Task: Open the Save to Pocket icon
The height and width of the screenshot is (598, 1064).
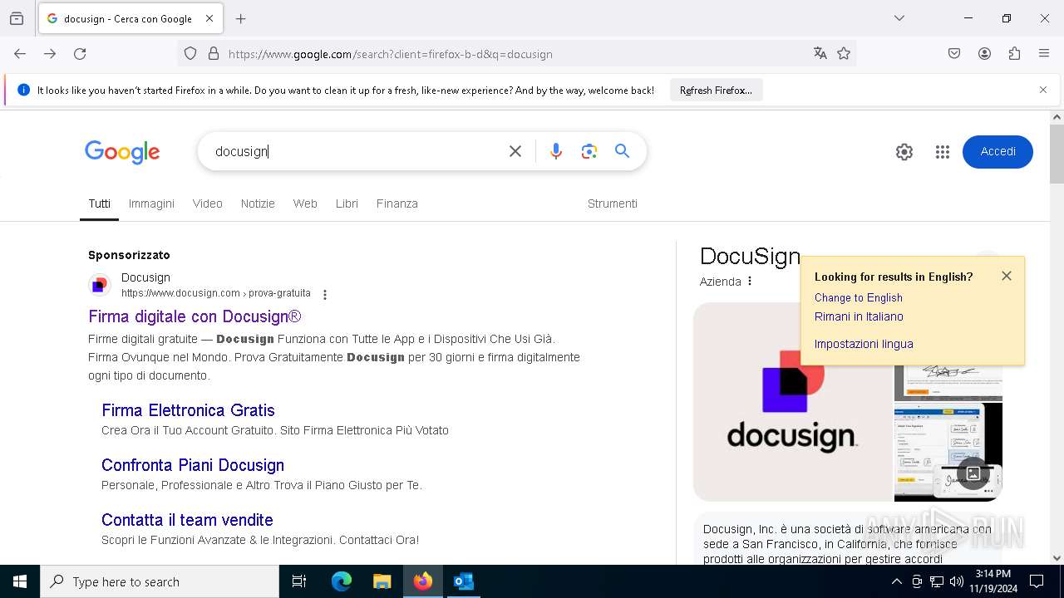Action: pos(954,54)
